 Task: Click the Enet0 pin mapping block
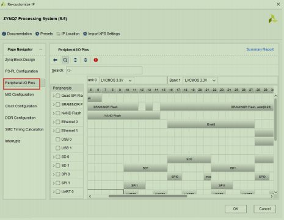[211, 124]
